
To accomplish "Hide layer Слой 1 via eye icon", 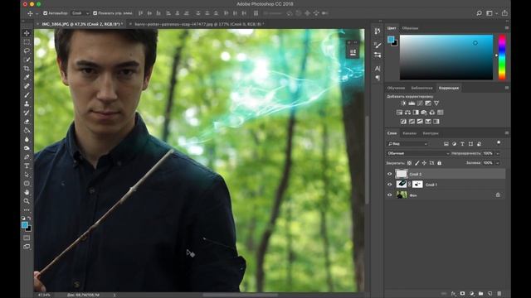I will (x=389, y=185).
